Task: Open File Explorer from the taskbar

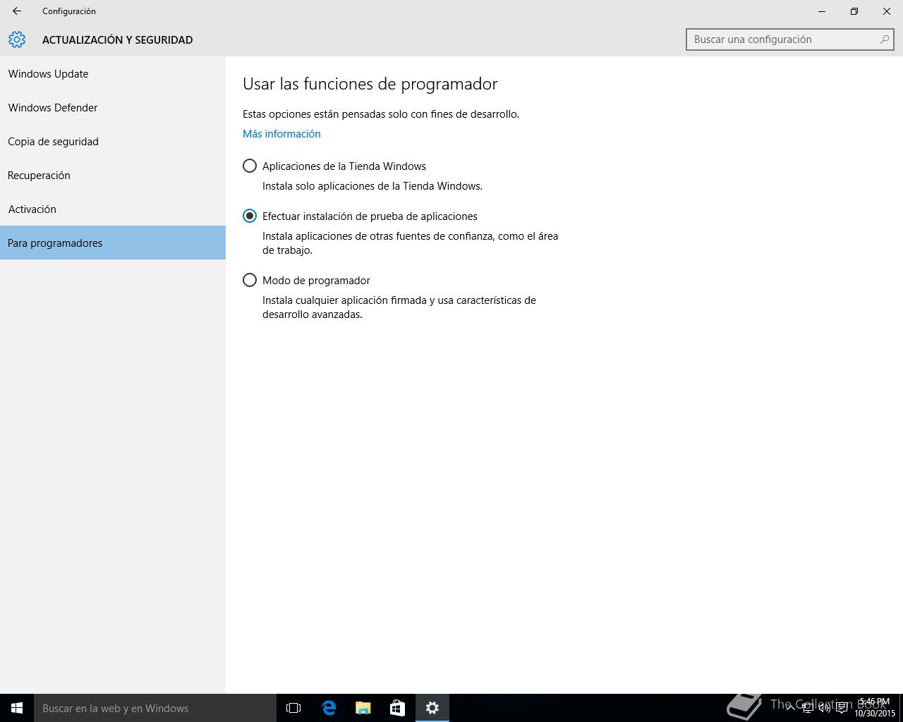Action: (x=363, y=708)
